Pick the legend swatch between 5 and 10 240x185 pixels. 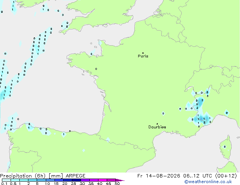click(x=41, y=180)
